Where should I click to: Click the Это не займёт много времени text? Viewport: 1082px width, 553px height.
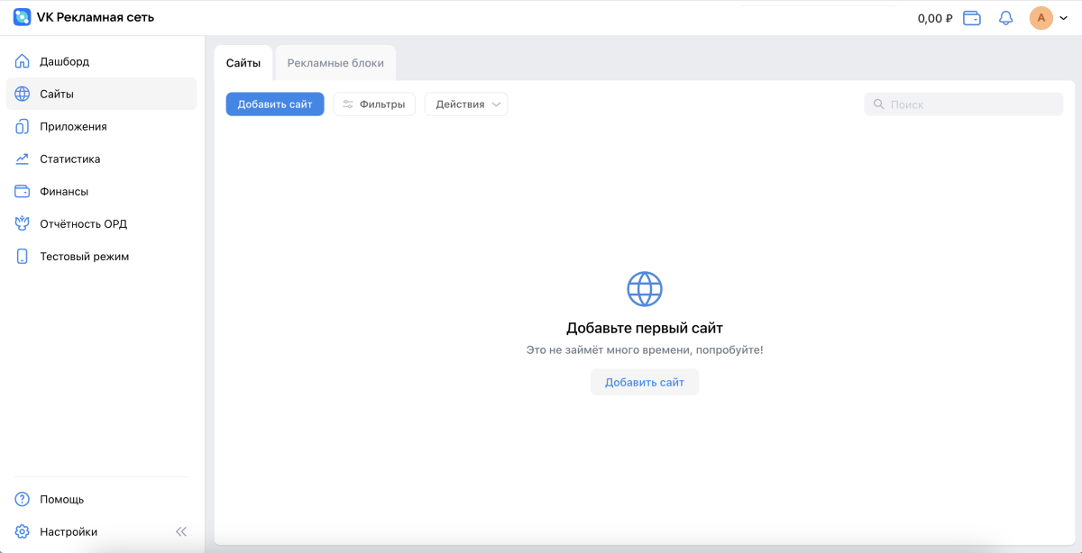tap(645, 349)
